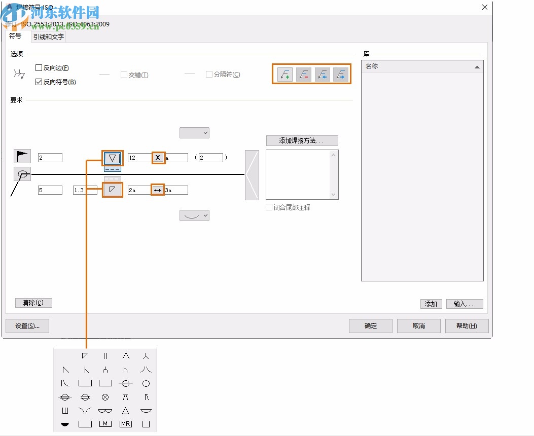Switch to the 符号 tab
This screenshot has width=534, height=436.
pyautogui.click(x=16, y=36)
